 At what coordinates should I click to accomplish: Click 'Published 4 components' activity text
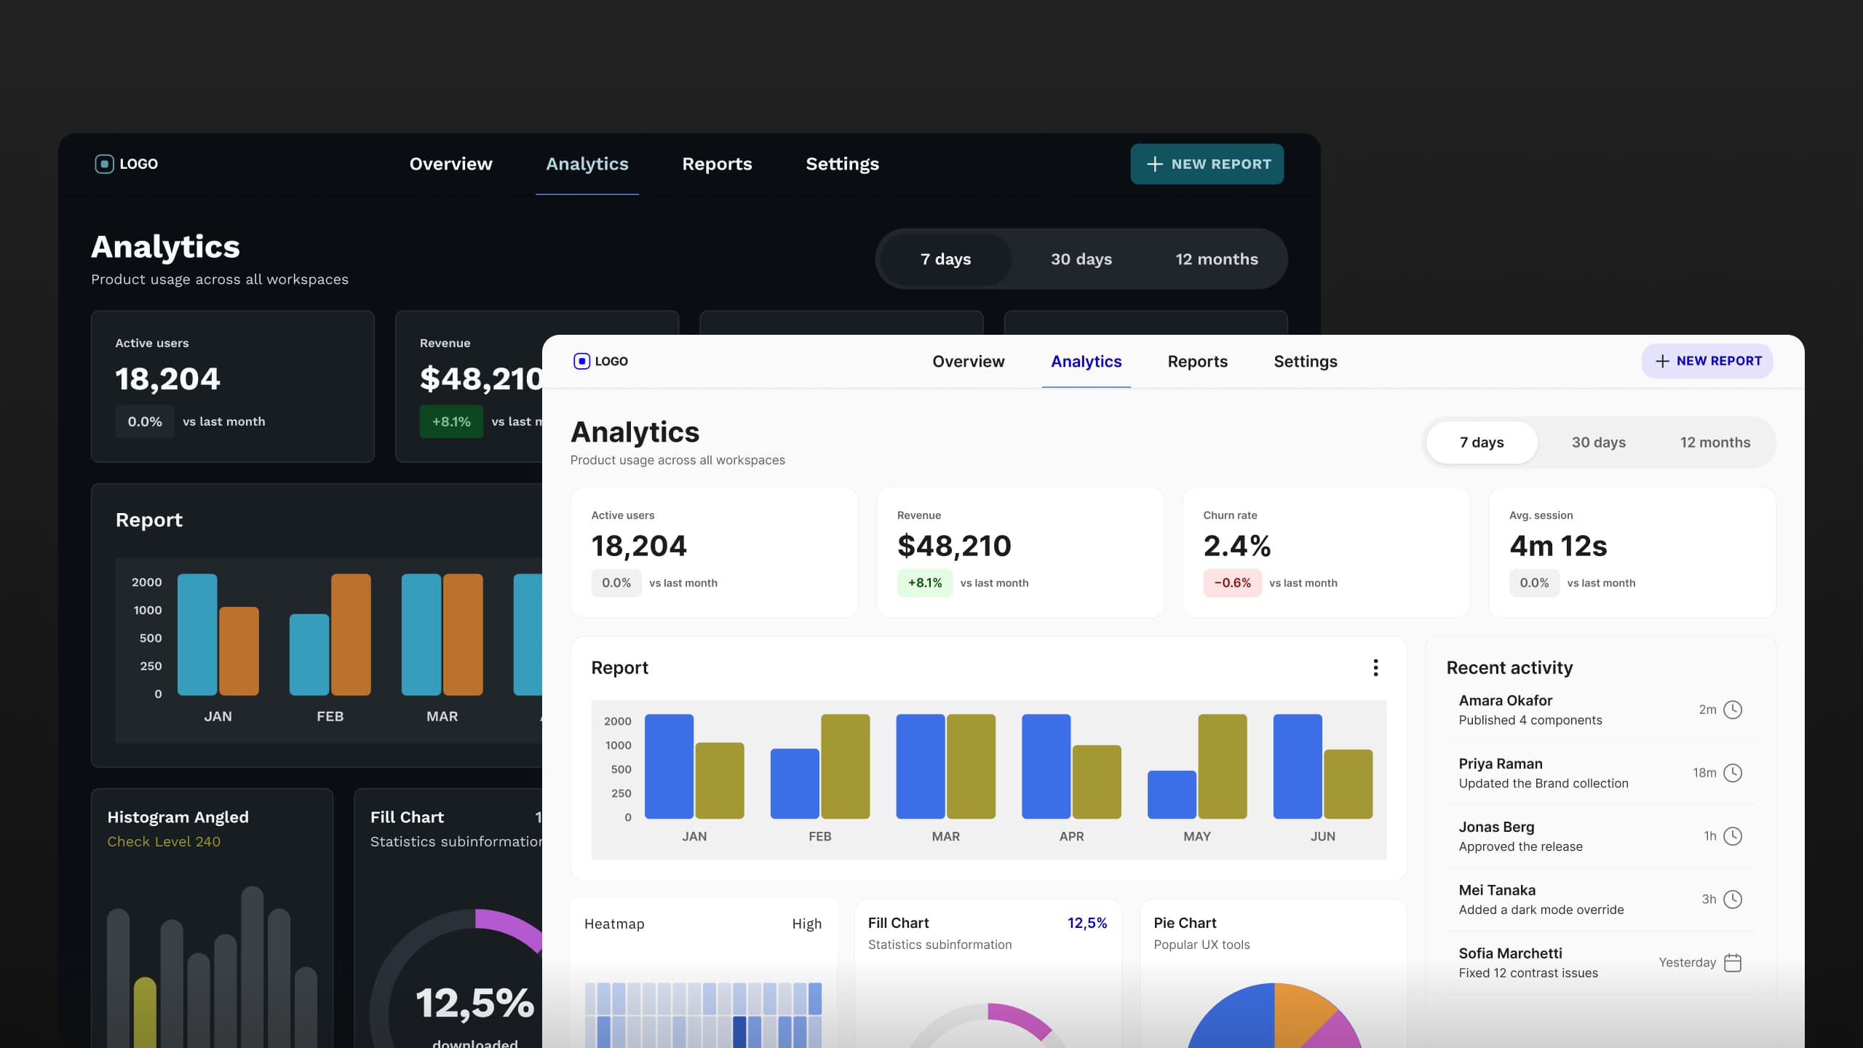coord(1530,720)
